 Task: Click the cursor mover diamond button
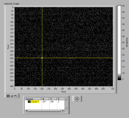(77, 99)
